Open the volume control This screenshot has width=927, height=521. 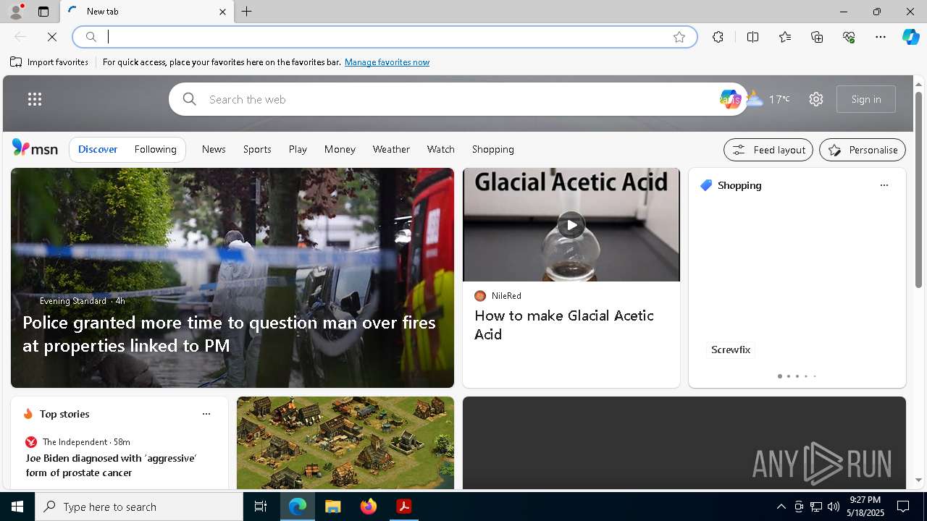833,507
